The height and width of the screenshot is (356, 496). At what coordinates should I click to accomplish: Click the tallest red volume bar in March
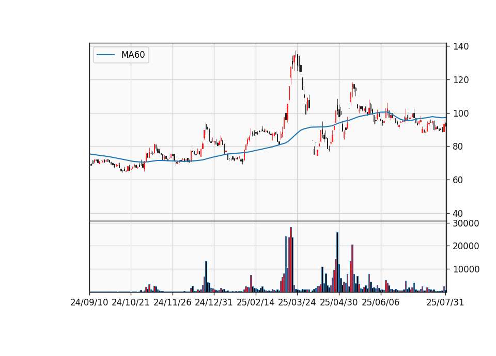pyautogui.click(x=291, y=260)
